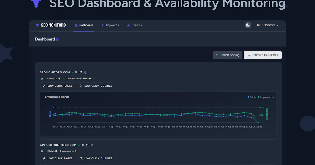Click the Performance Trends chart title

coord(56,97)
